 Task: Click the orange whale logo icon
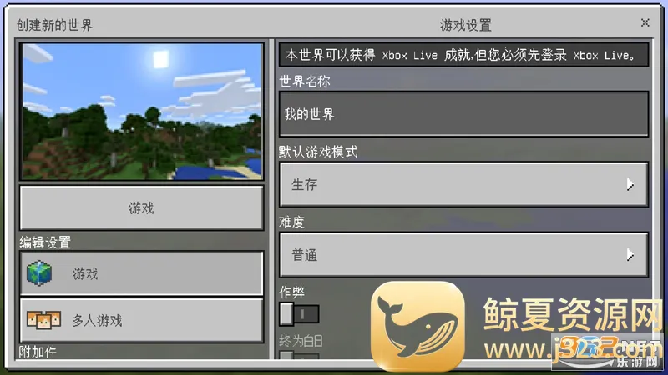(x=417, y=325)
